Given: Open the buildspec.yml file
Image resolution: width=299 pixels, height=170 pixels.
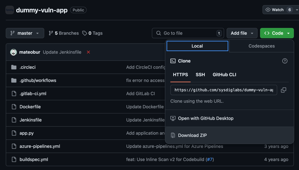Looking at the screenshot, I should [x=34, y=159].
